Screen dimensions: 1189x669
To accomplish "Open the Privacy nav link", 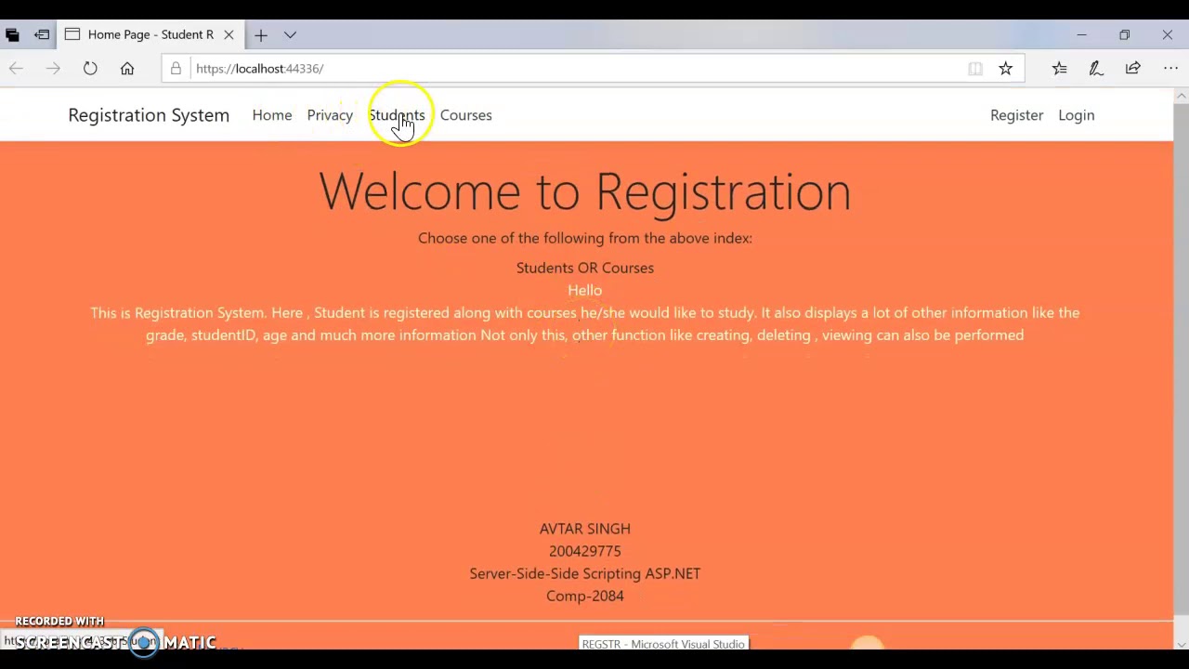I will click(x=330, y=115).
